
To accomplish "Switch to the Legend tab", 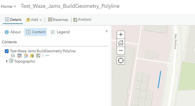I will tap(60, 32).
